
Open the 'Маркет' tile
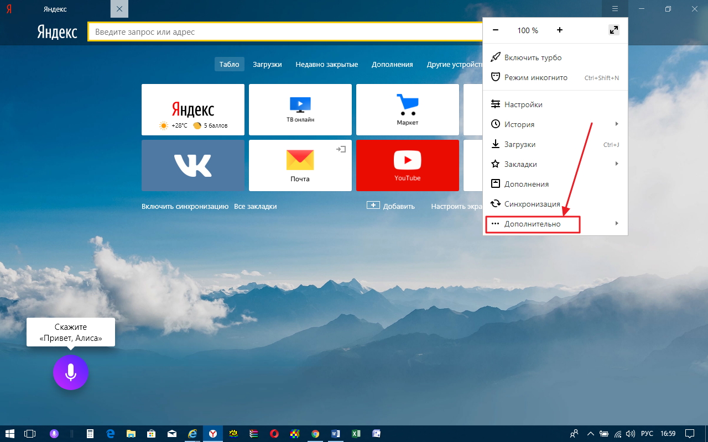coord(408,109)
